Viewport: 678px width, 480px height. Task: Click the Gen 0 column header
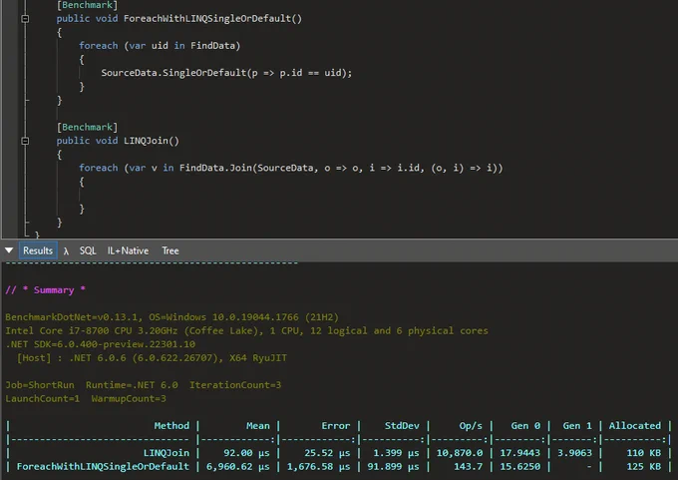coord(525,426)
